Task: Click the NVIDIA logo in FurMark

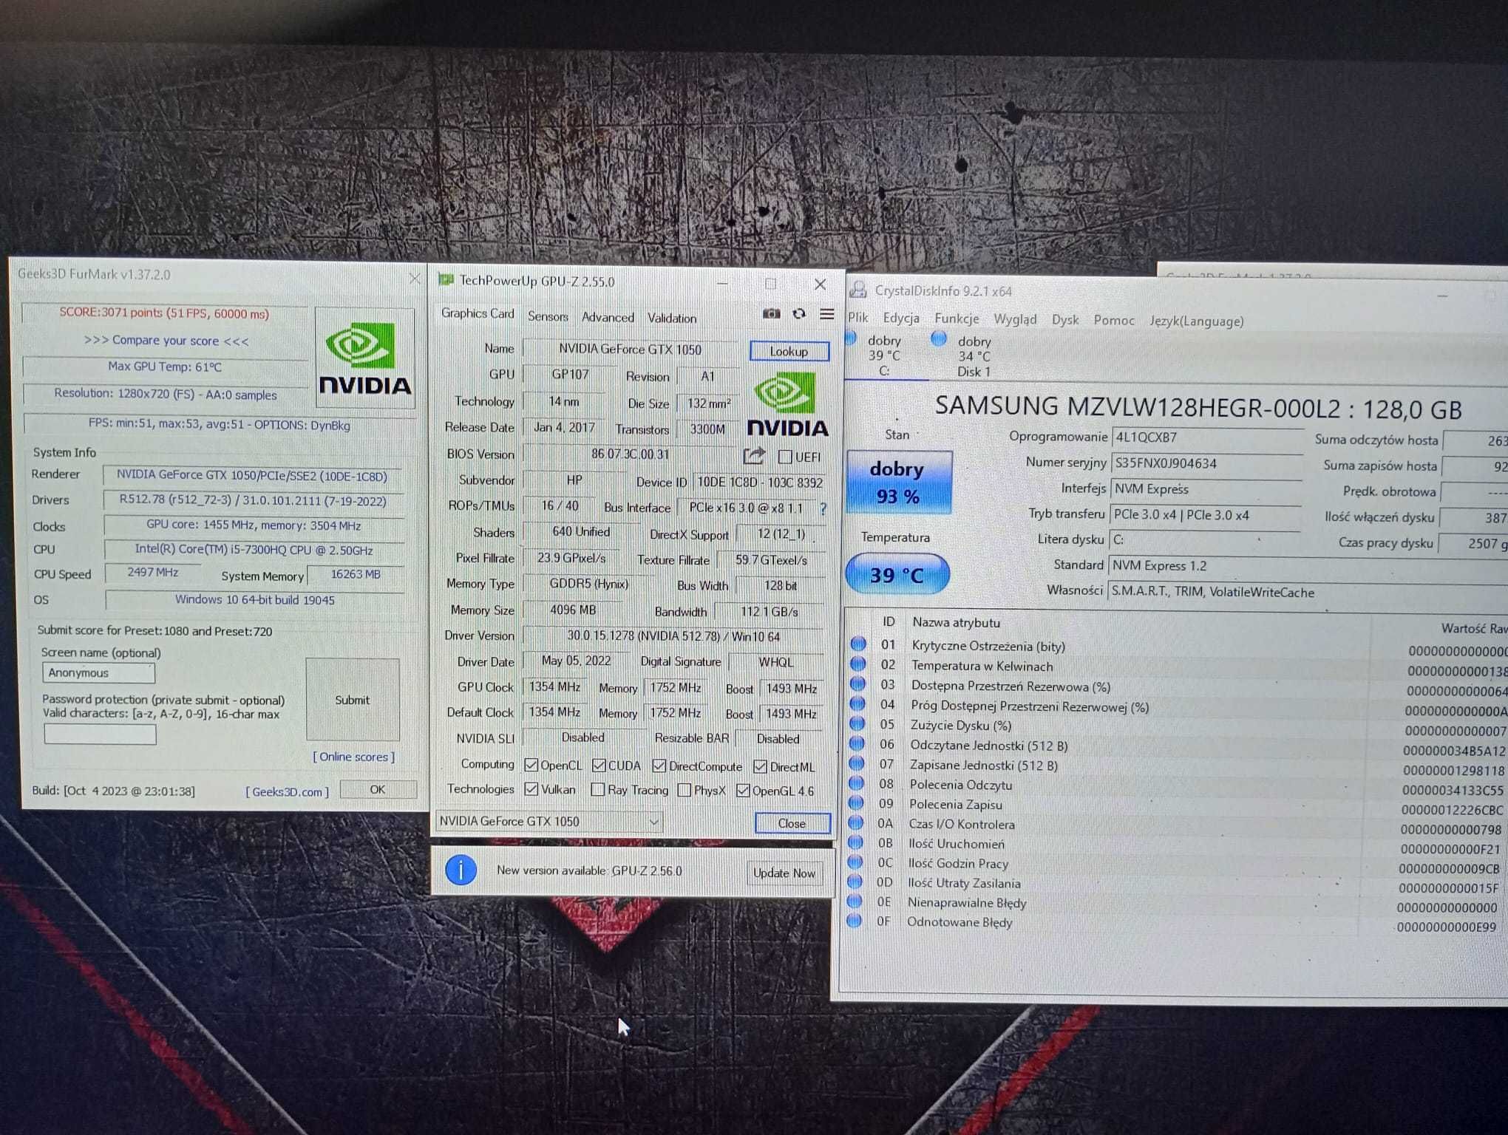Action: pyautogui.click(x=364, y=358)
